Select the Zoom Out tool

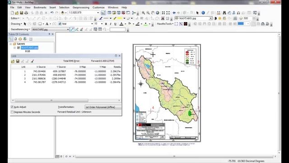(x=148, y=13)
